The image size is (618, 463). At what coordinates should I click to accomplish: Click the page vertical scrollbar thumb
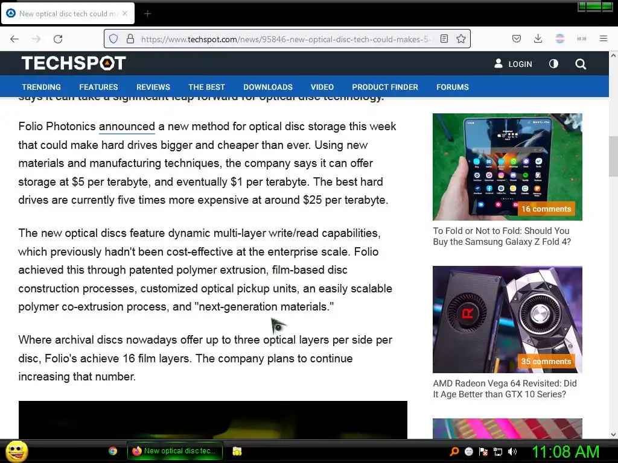tap(613, 156)
